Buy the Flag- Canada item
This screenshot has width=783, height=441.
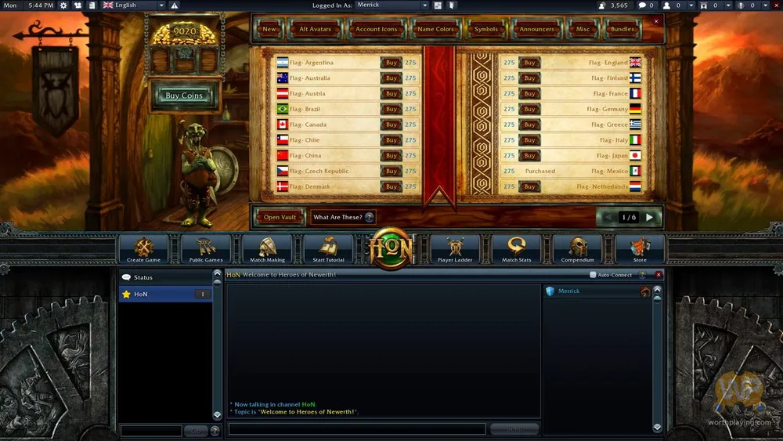pos(391,125)
